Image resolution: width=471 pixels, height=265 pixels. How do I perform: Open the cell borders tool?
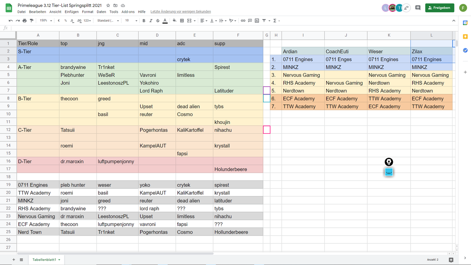click(x=182, y=20)
